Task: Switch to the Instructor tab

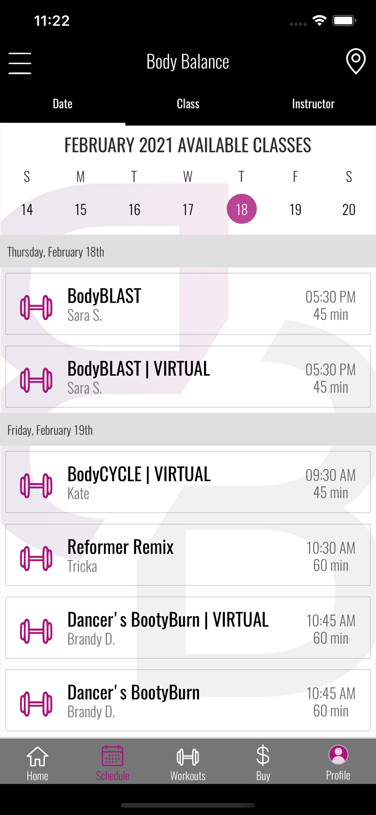Action: 313,104
